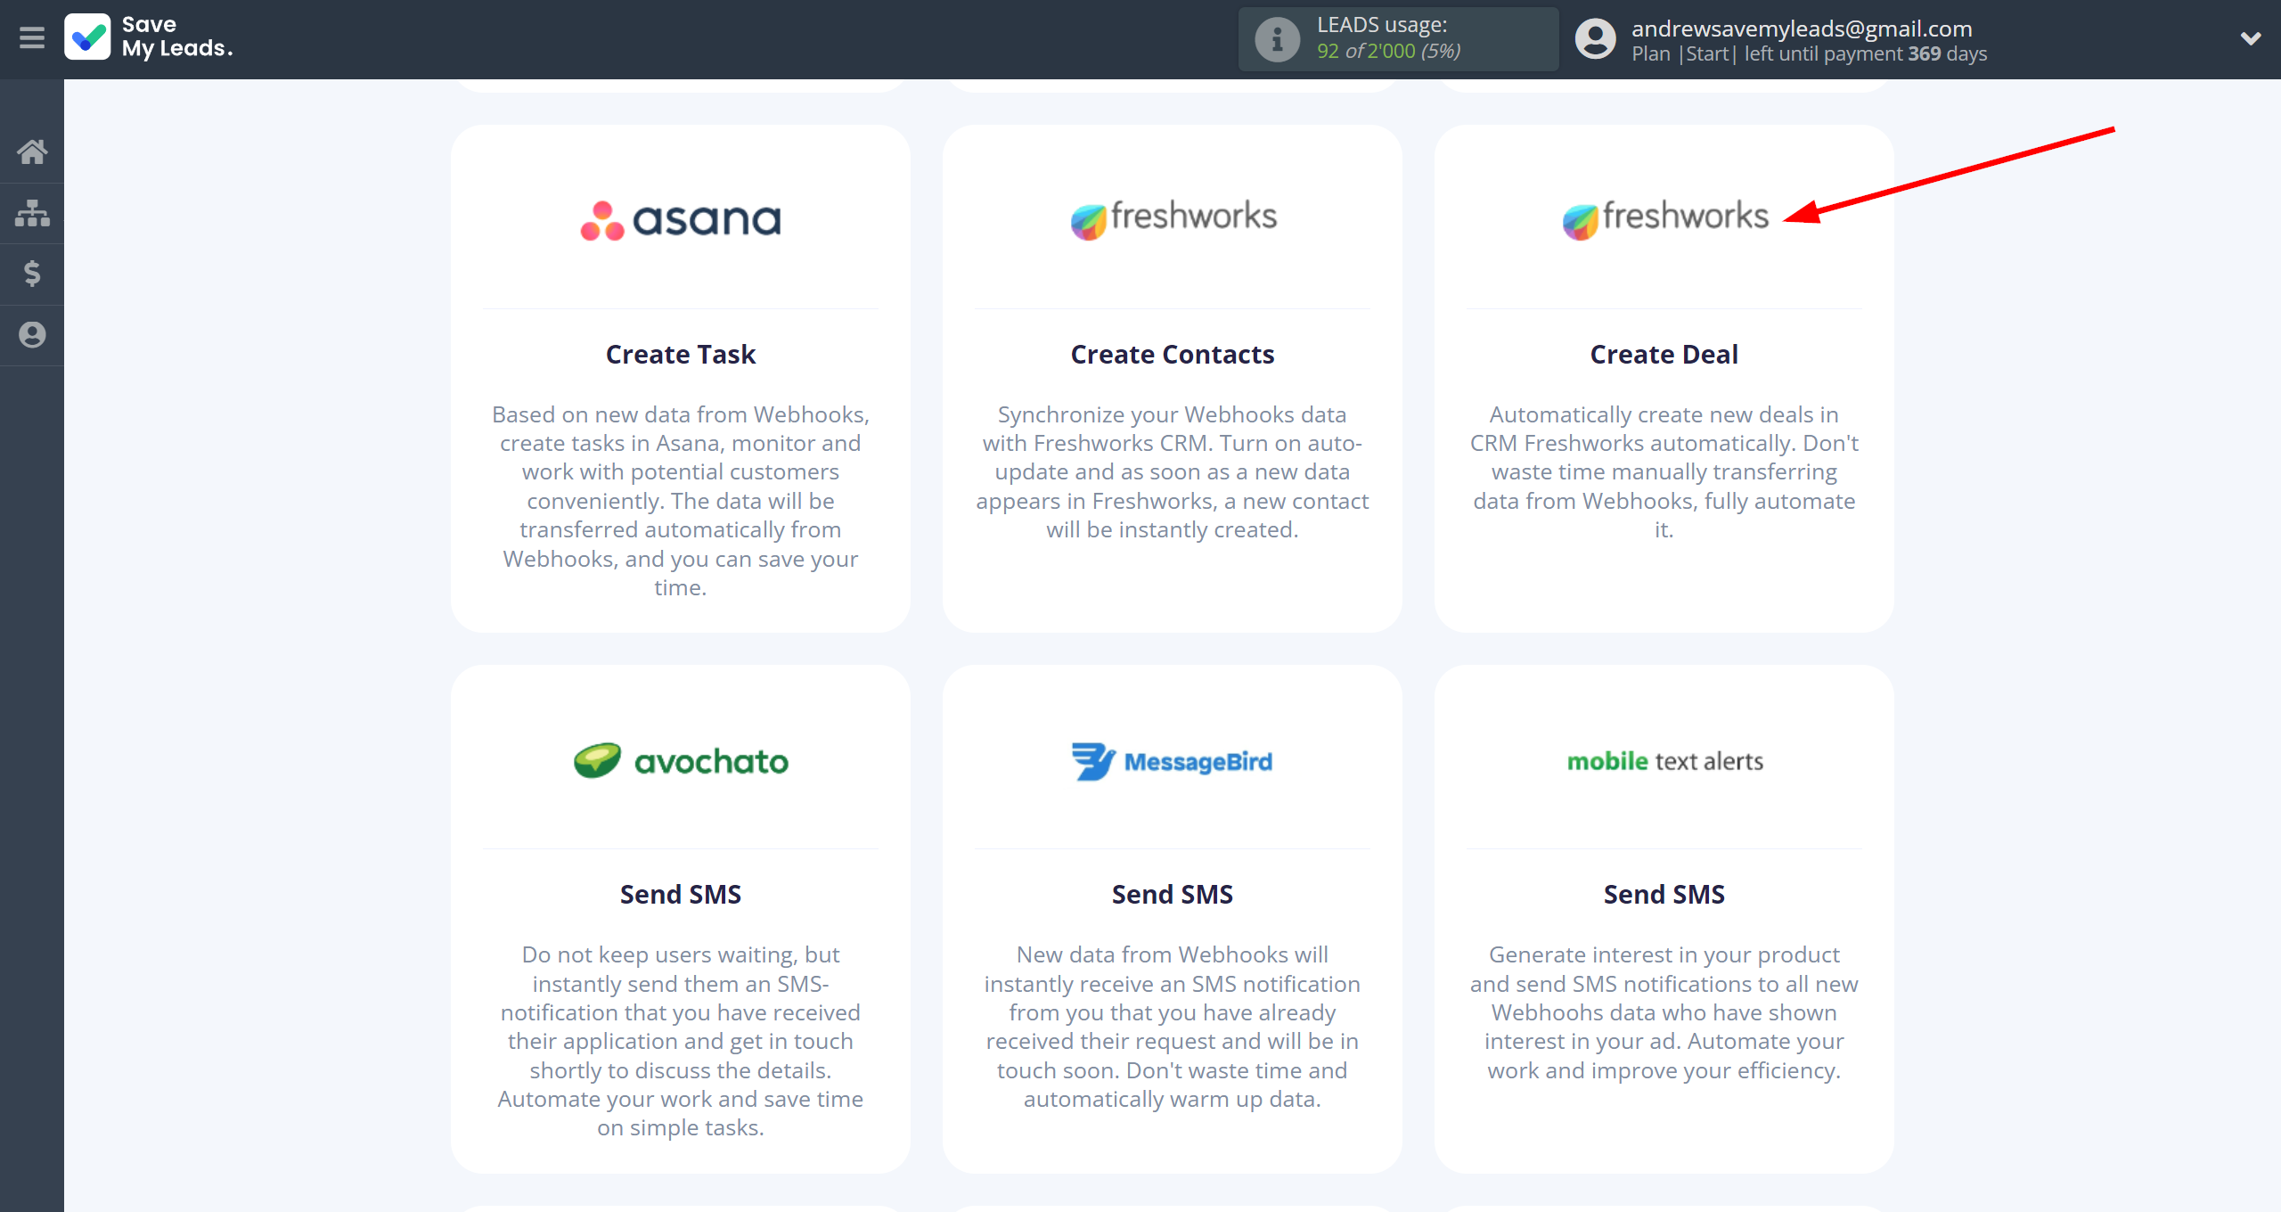Image resolution: width=2281 pixels, height=1212 pixels.
Task: Click the 'Automatically create new deals' description
Action: coord(1664,472)
